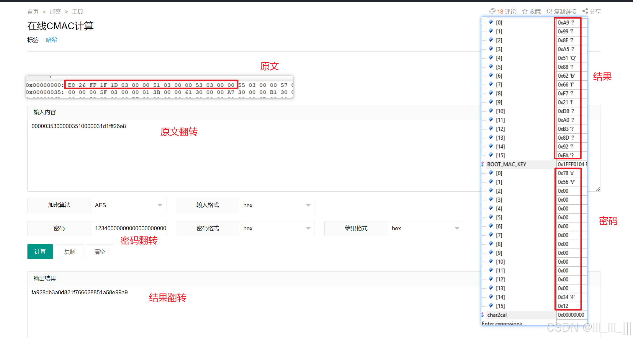Click the char2cal variable icon

coord(483,315)
